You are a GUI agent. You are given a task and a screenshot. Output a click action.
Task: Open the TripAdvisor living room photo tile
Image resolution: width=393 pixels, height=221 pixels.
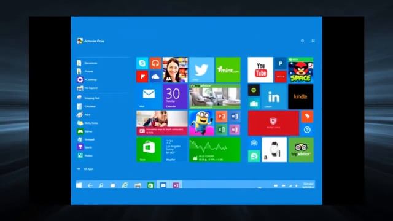point(215,96)
